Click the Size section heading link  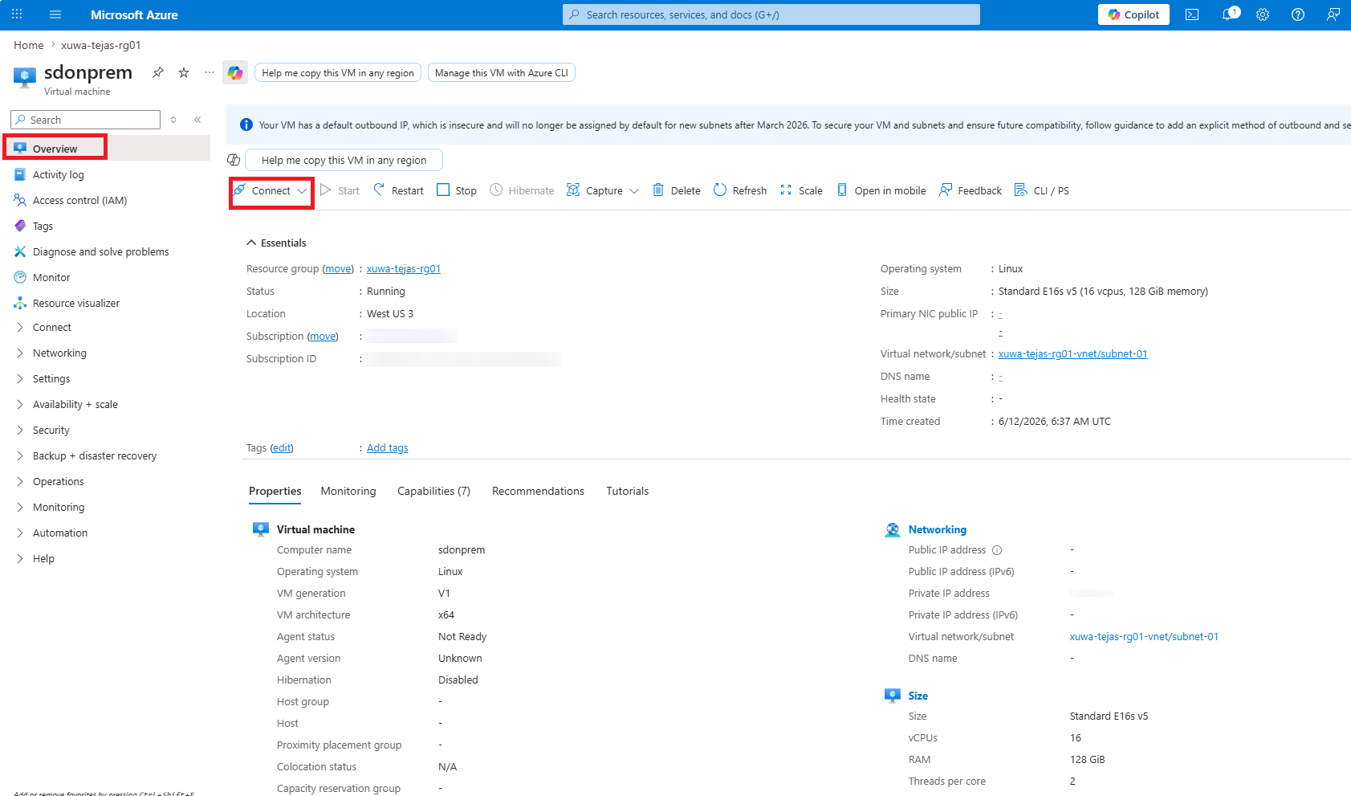[918, 696]
